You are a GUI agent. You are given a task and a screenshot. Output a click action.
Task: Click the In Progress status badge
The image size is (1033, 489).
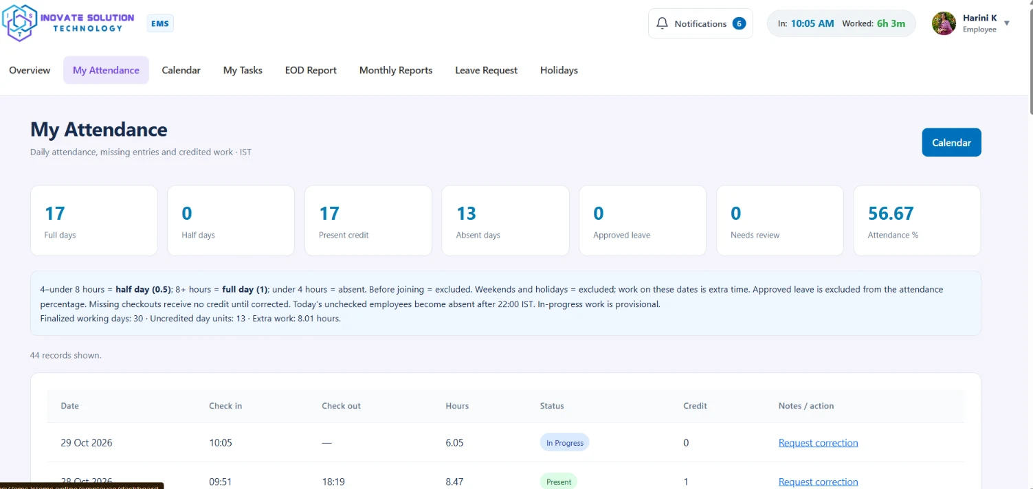(565, 443)
